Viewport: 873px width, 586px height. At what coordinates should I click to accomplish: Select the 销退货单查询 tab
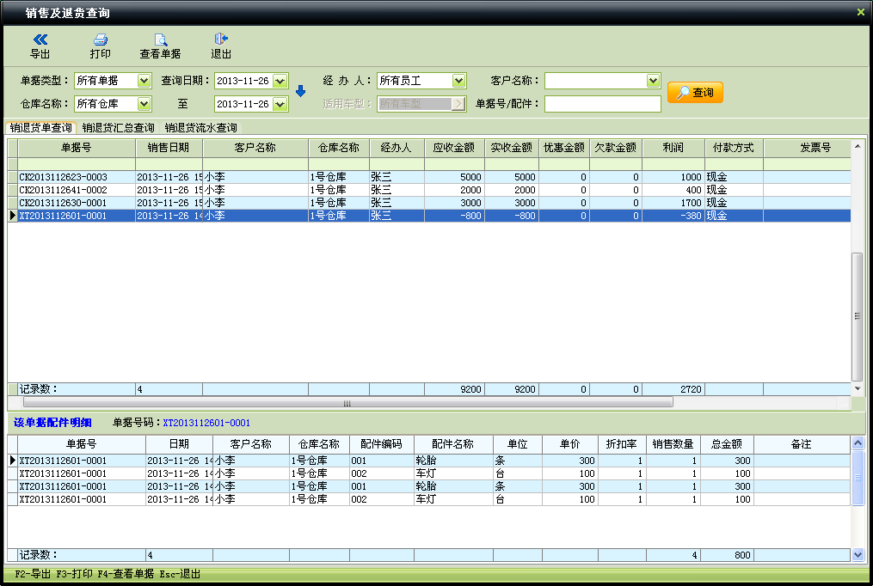(40, 128)
